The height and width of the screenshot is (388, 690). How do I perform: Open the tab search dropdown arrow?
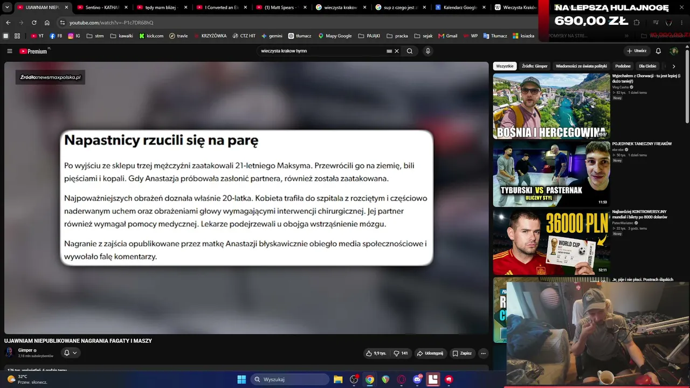pyautogui.click(x=7, y=8)
